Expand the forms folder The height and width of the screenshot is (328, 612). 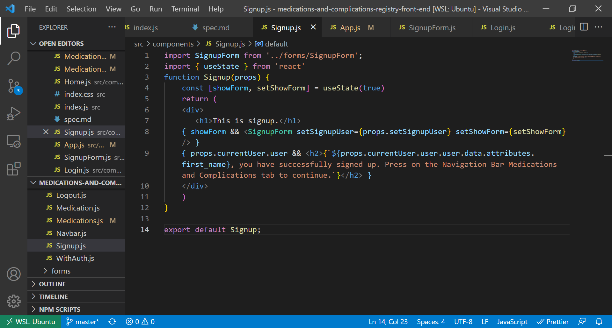[61, 271]
